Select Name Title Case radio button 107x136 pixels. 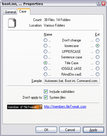(x=45, y=63)
